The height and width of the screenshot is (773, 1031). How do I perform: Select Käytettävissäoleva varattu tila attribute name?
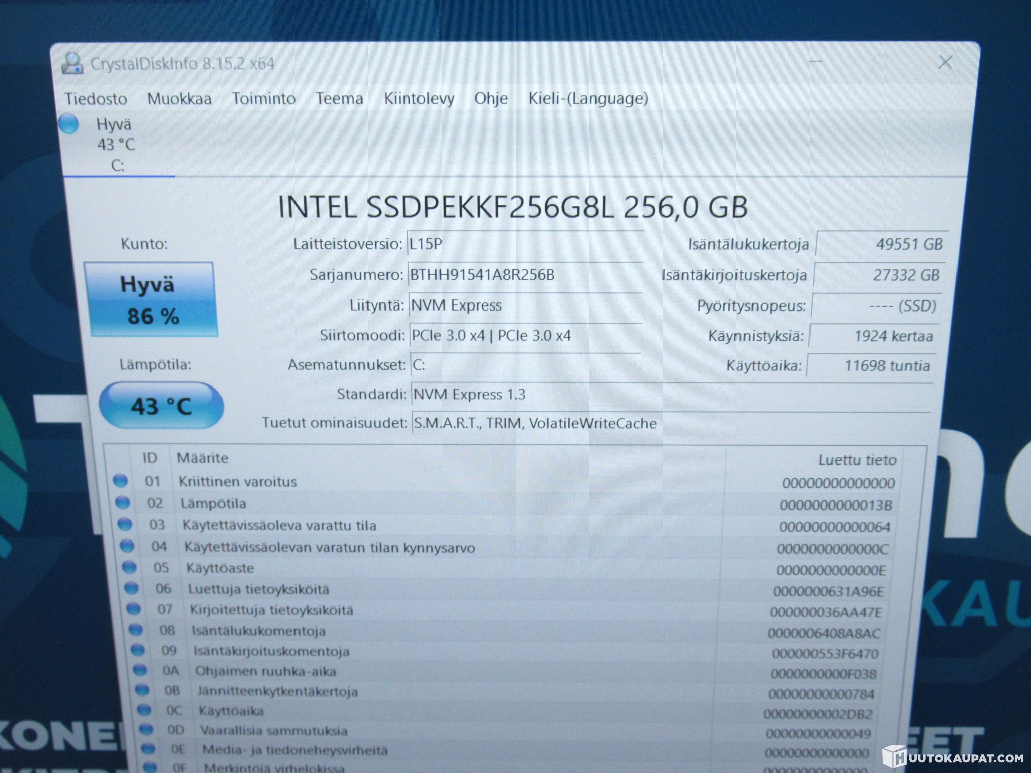[279, 526]
